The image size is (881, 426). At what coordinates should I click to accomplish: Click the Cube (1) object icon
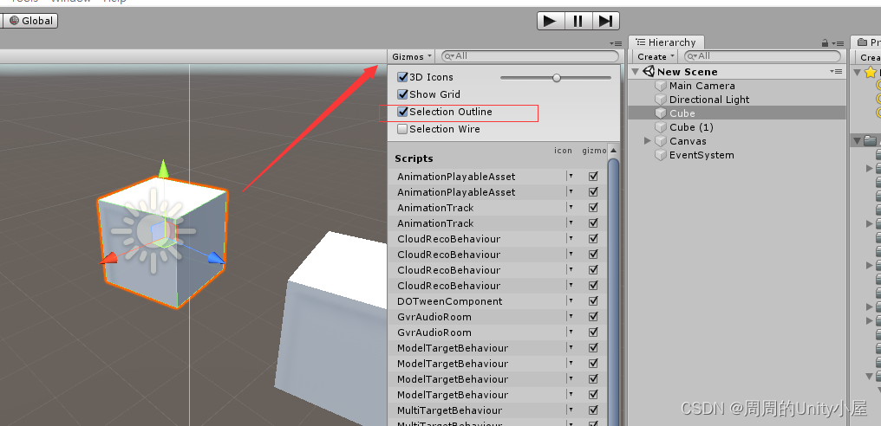pyautogui.click(x=661, y=127)
